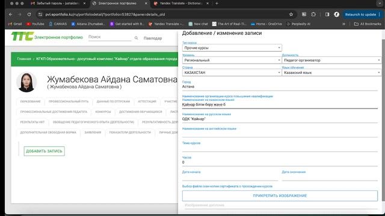Viewport: 385px width, 216px height.
Task: Click the Relaunch to update button
Action: click(362, 14)
